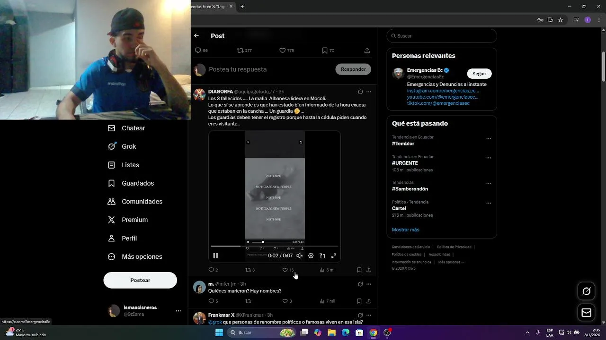
Task: Like DIAGORFA's reply with 16 likes
Action: [x=288, y=270]
